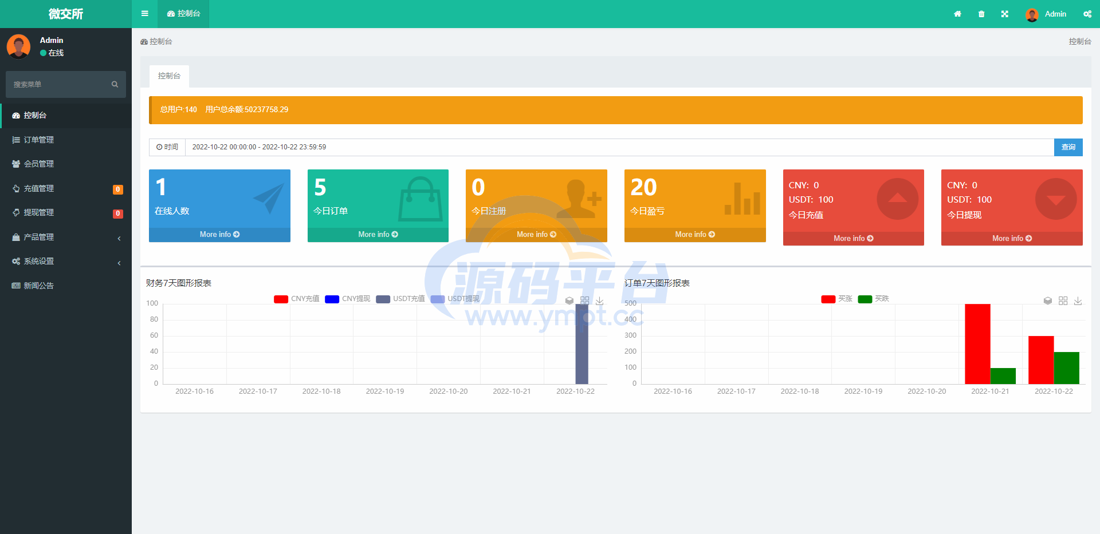This screenshot has width=1100, height=534.
Task: Download the finance chart as image
Action: 600,300
